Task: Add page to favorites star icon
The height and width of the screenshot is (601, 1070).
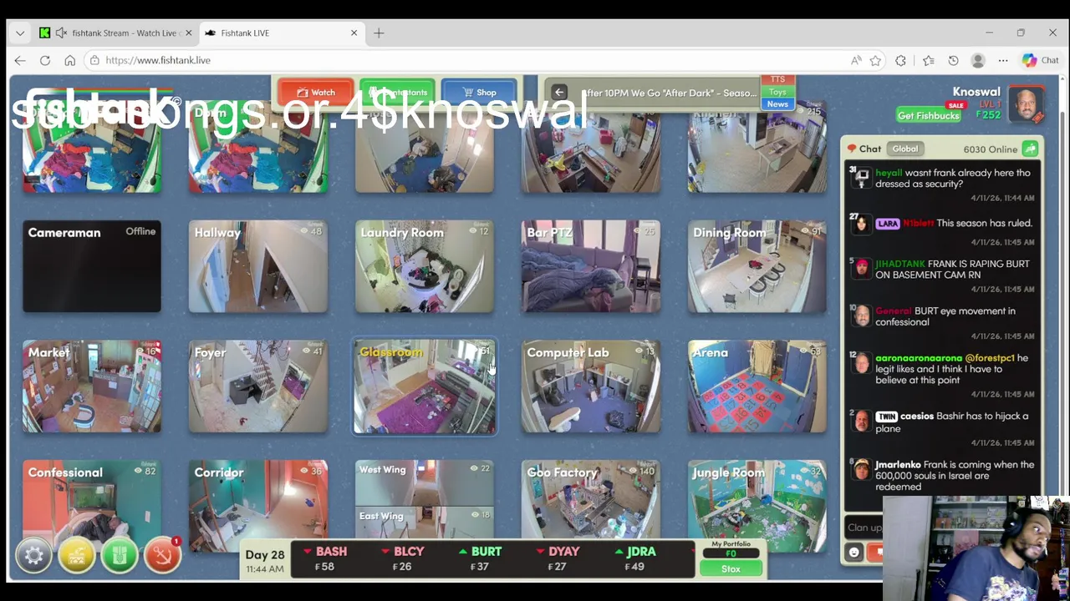Action: click(x=875, y=60)
